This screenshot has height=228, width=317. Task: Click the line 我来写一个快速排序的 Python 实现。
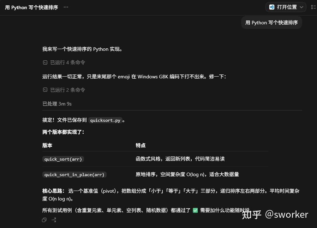pyautogui.click(x=82, y=49)
